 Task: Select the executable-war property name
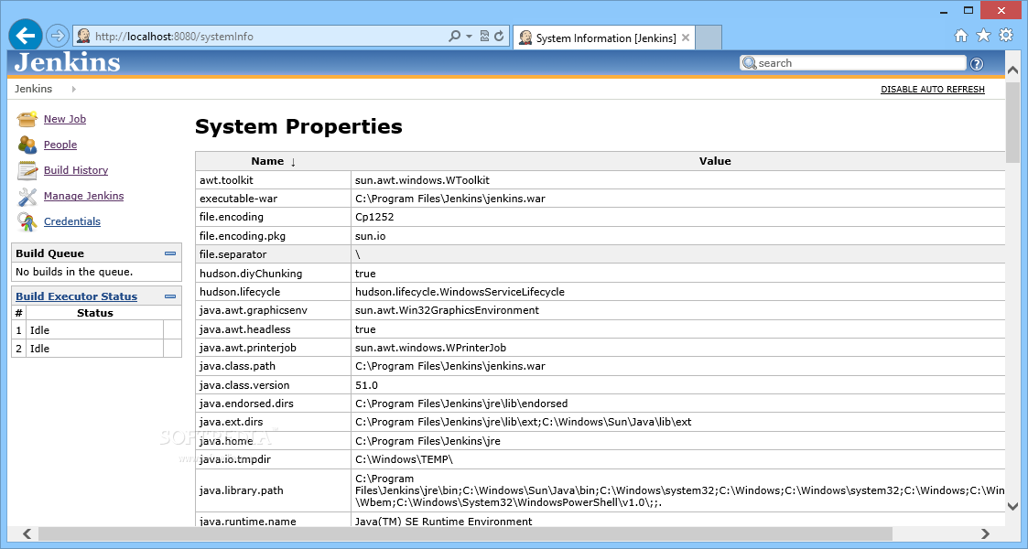tap(239, 199)
